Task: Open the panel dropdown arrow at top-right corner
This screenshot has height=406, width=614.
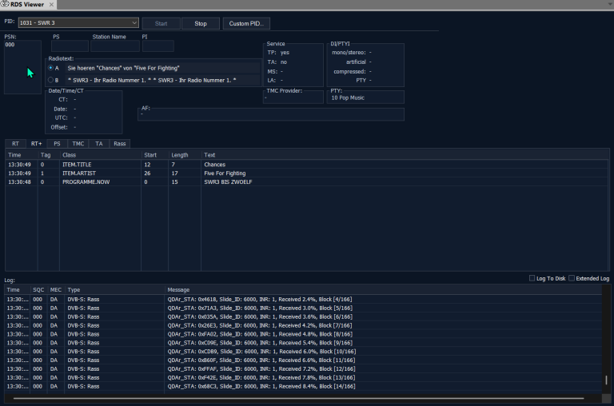Action: pyautogui.click(x=610, y=4)
